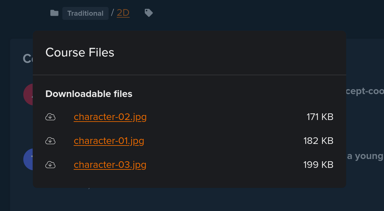384x211 pixels.
Task: Click the 182 KB file size
Action: tap(318, 141)
